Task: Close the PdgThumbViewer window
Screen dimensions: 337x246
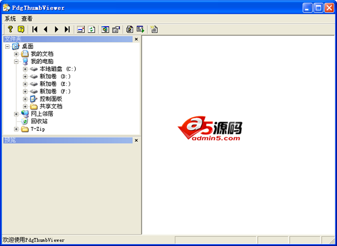Action: tap(329, 8)
